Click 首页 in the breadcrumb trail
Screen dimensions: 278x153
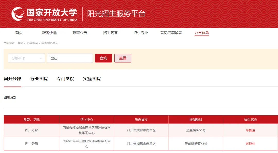[x=20, y=43]
